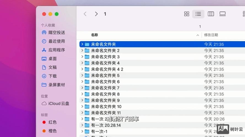
Task: Go back with the left arrow button
Action: pos(85,14)
